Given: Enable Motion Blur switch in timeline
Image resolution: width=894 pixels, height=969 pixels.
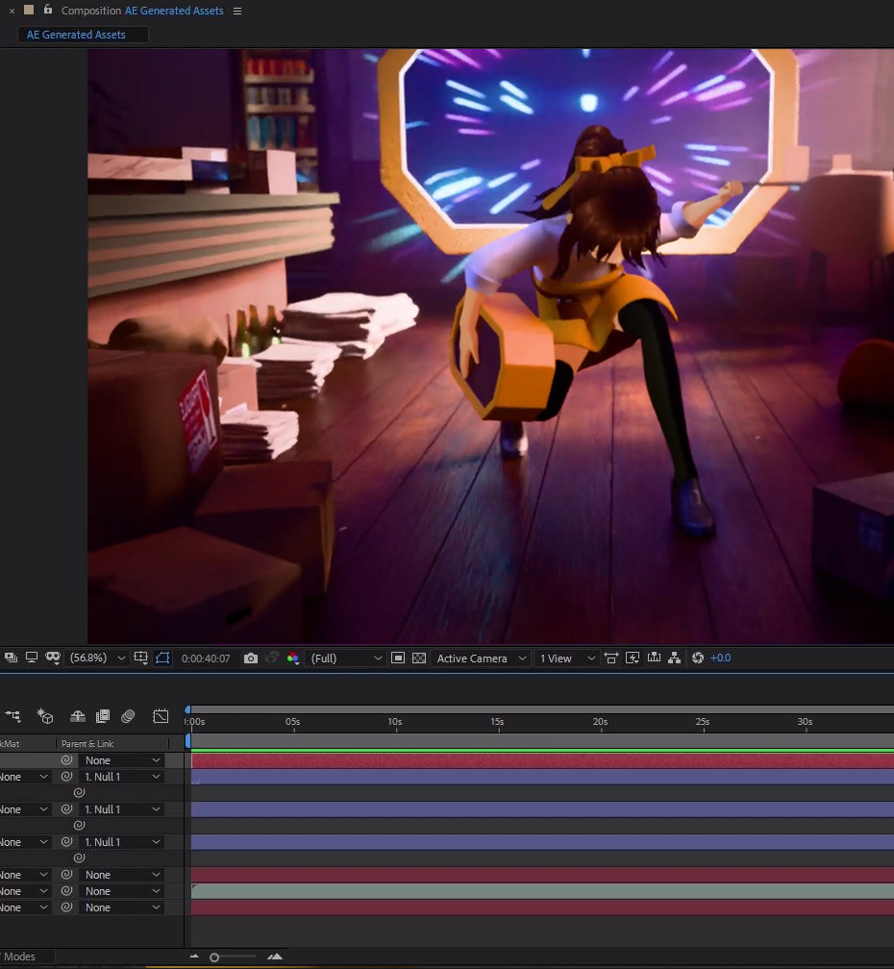Looking at the screenshot, I should click(128, 716).
